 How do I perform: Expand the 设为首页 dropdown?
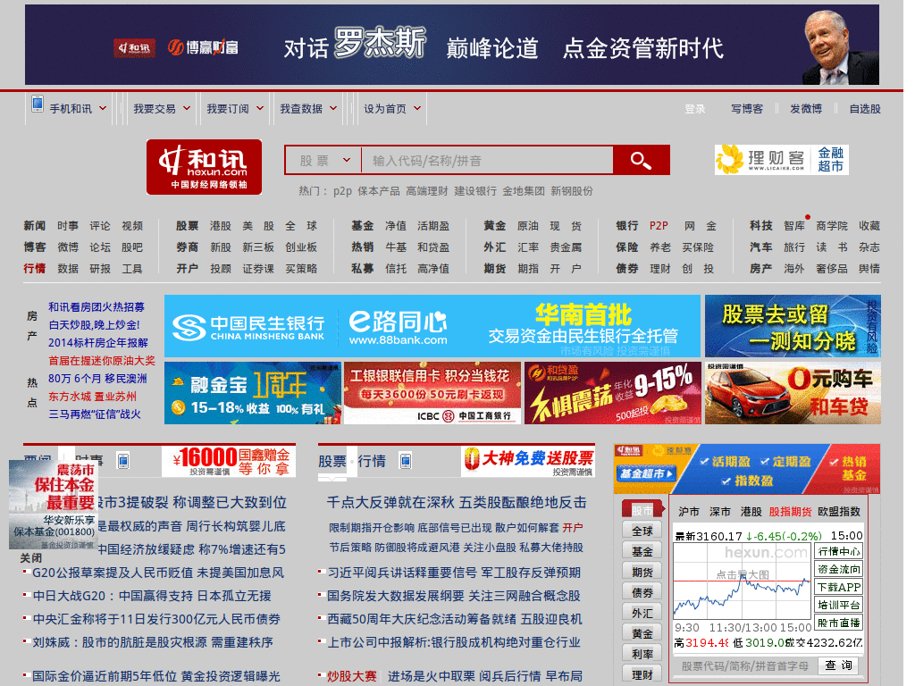point(391,108)
